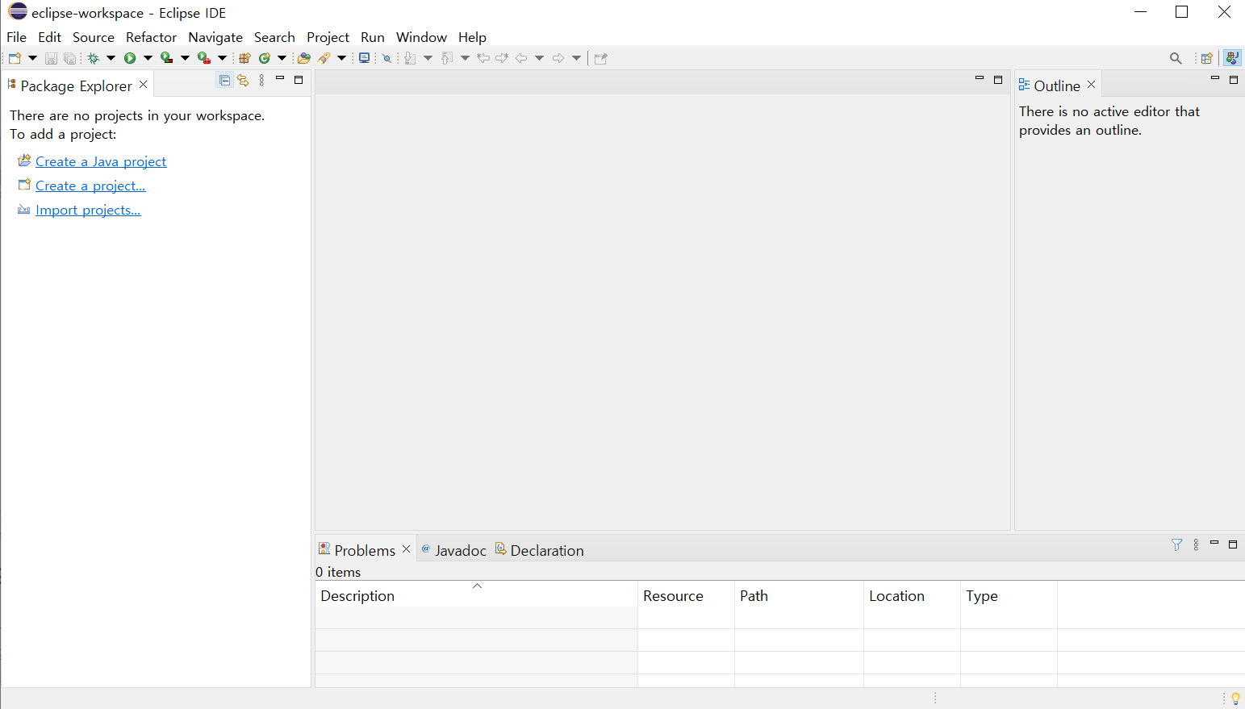This screenshot has height=709, width=1245.
Task: Click the Save icon in toolbar
Action: tap(51, 58)
